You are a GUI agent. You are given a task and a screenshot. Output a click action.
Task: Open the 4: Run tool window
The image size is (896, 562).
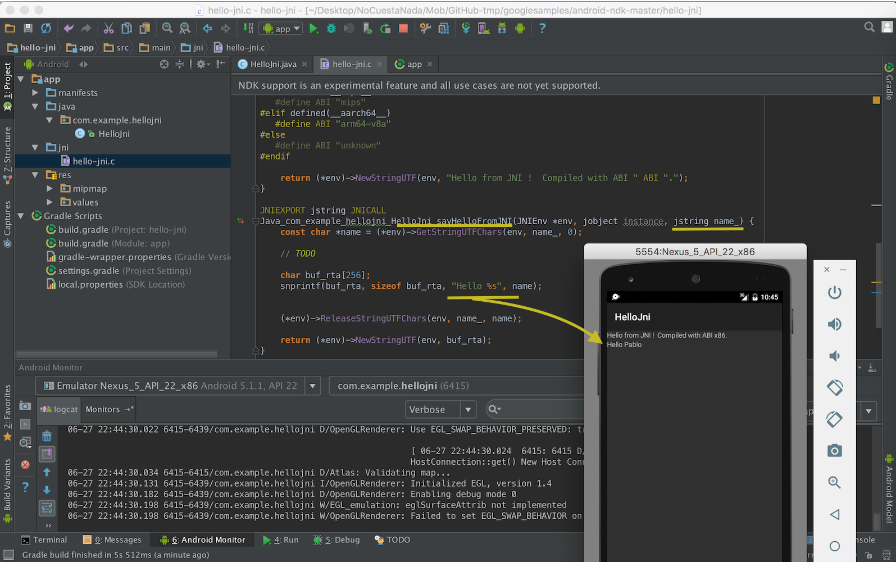pyautogui.click(x=280, y=540)
